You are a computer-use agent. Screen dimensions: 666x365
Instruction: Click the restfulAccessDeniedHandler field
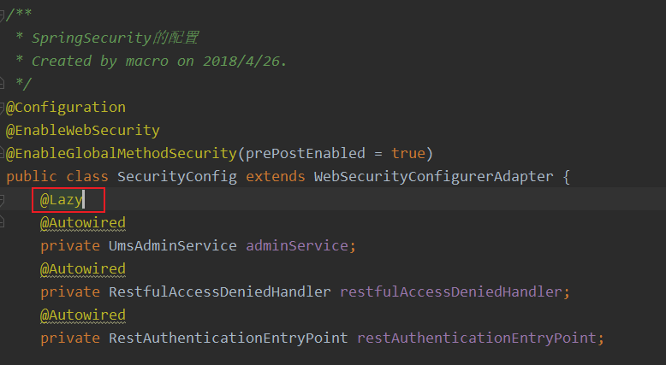451,292
